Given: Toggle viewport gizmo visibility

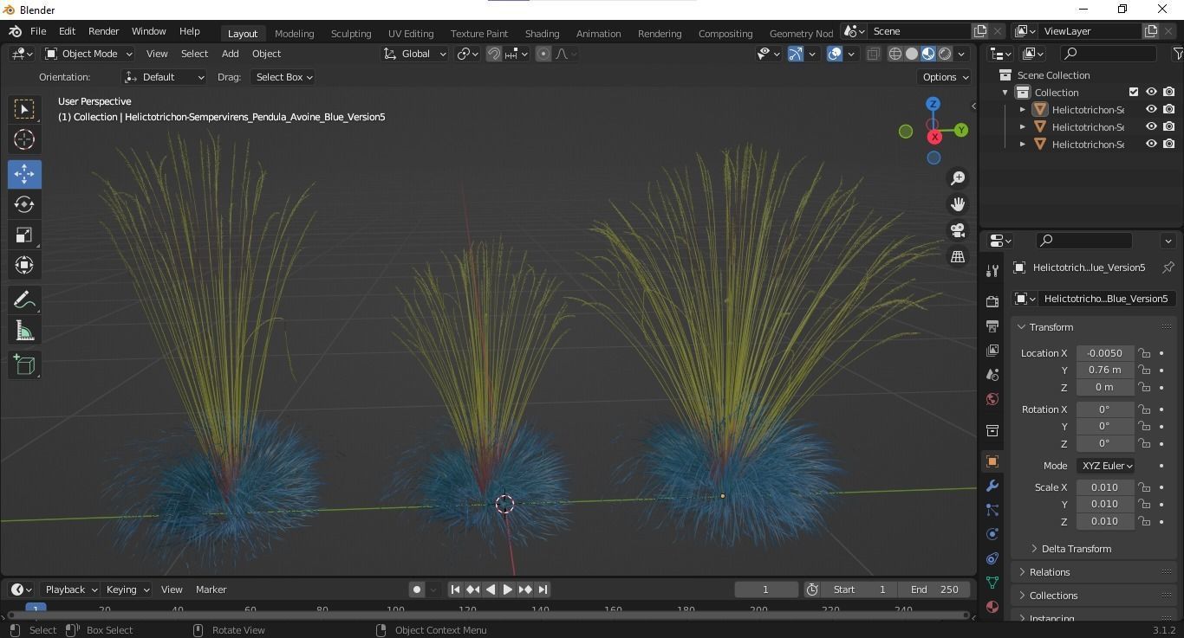Looking at the screenshot, I should (796, 54).
